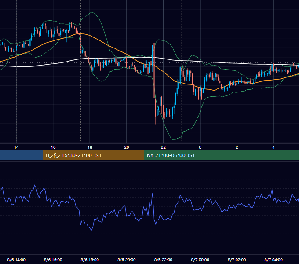Click the '22' hour label on price chart axis

pos(163,147)
